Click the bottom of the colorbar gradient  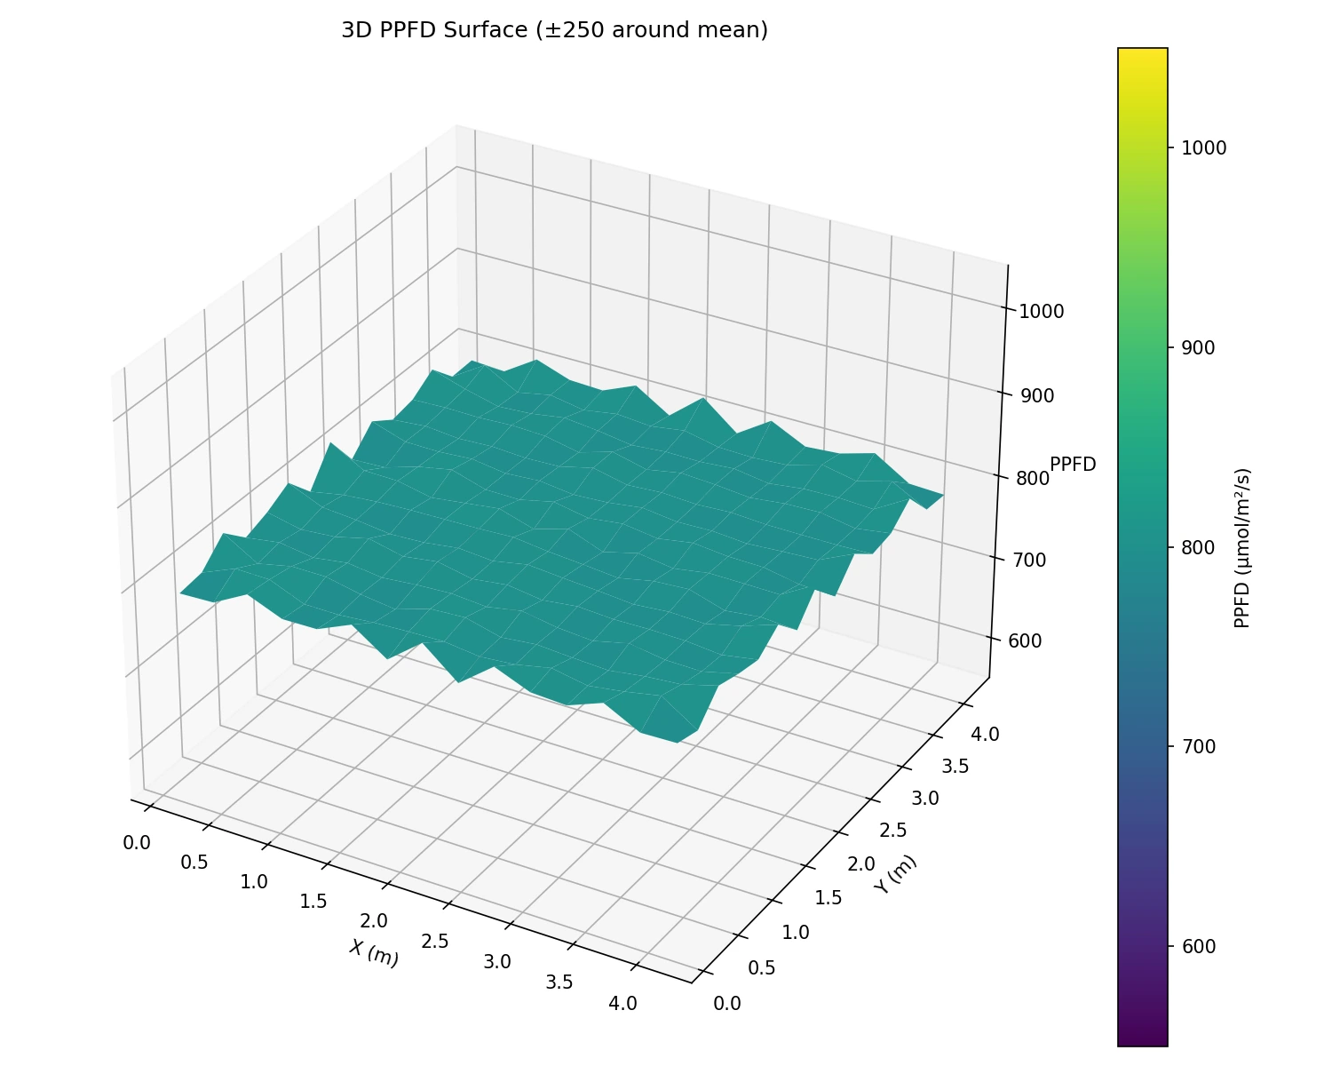1142,1039
